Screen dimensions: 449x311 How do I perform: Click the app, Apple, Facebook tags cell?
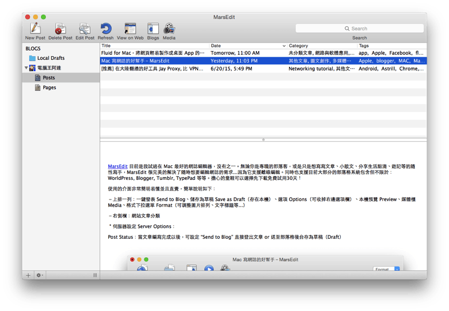point(391,53)
